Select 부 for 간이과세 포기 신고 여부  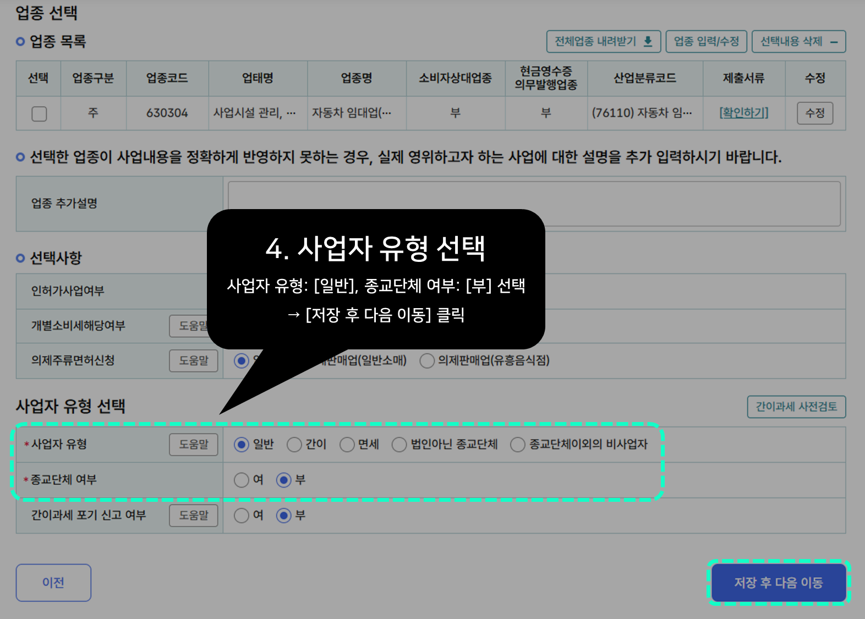(x=284, y=516)
